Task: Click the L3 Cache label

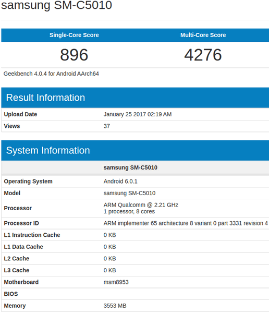Action: tap(17, 270)
